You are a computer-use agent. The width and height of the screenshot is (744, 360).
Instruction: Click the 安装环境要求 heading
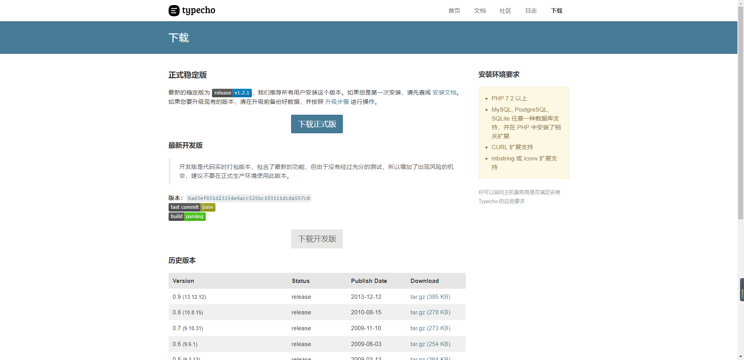pyautogui.click(x=499, y=74)
